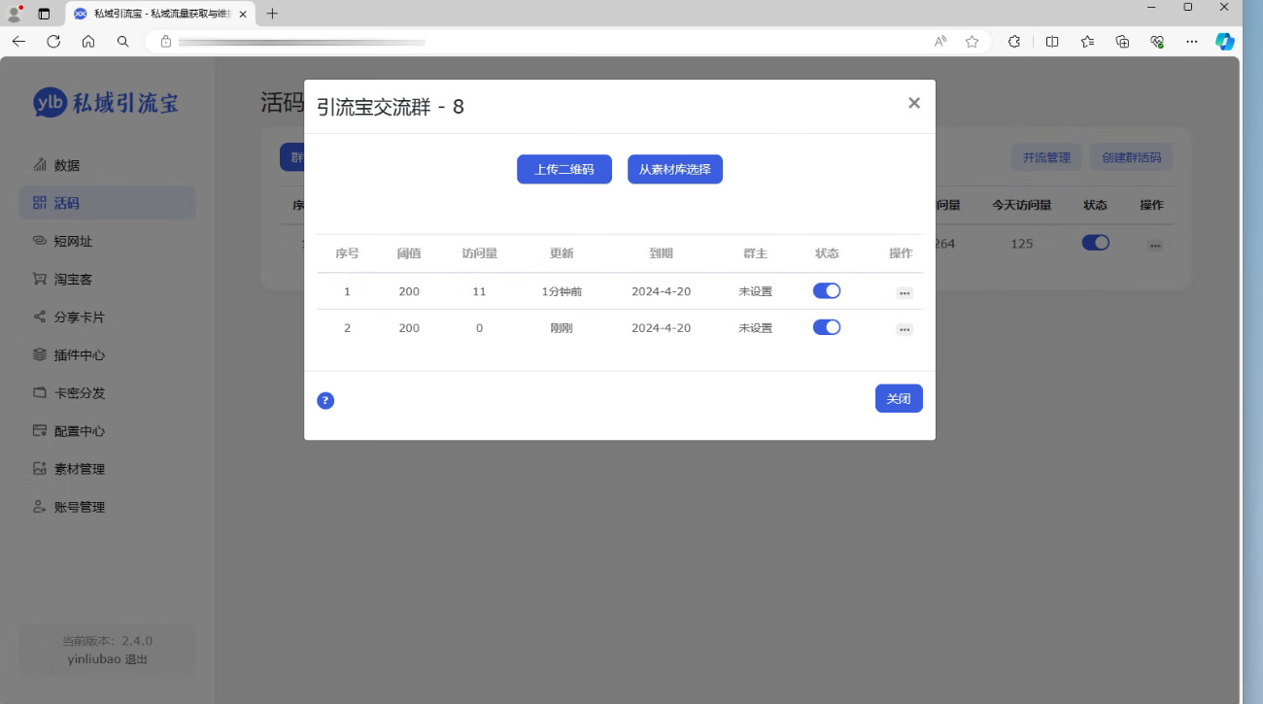Image resolution: width=1263 pixels, height=704 pixels.
Task: Click the 上传二维码 button
Action: click(x=563, y=169)
